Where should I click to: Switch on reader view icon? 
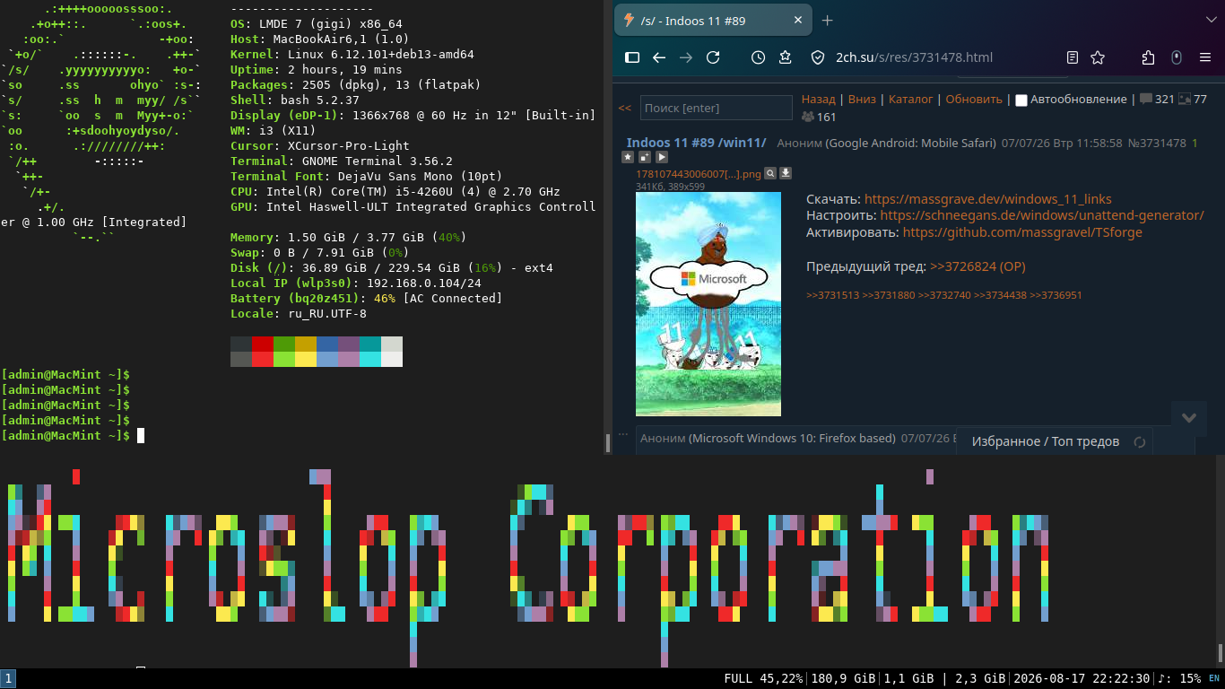(x=1073, y=57)
